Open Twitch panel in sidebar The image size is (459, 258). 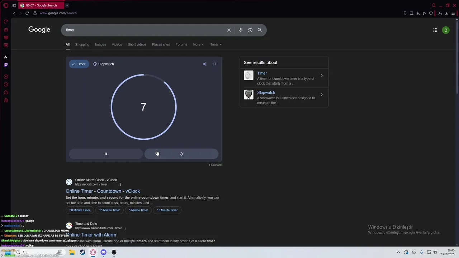6,65
